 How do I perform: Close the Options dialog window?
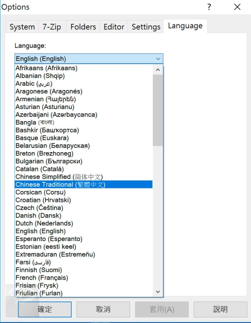(237, 7)
